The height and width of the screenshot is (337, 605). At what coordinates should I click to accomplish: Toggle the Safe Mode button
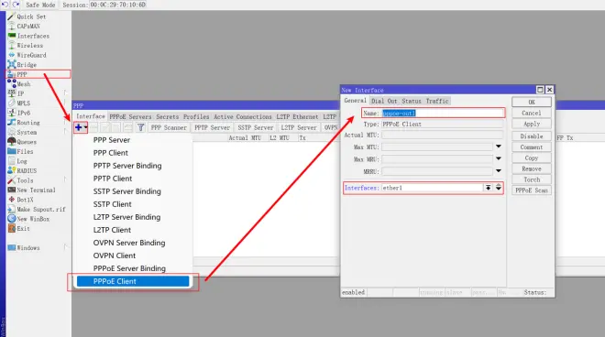click(40, 5)
